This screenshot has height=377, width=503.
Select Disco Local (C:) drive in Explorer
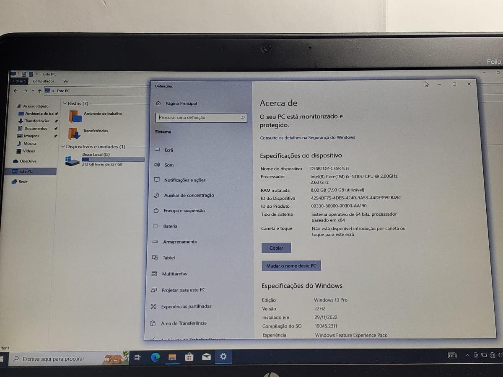click(105, 160)
